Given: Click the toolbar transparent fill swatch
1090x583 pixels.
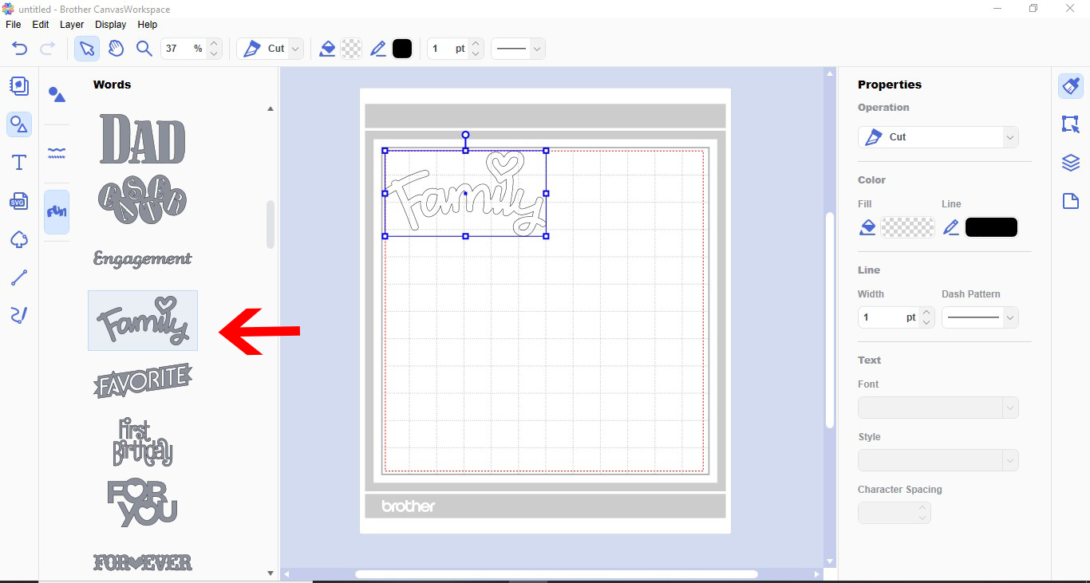Looking at the screenshot, I should tap(351, 49).
